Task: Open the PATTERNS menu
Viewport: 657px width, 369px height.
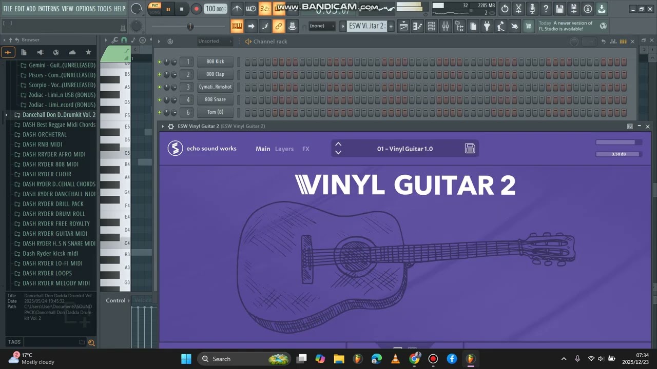Action: 49,9
